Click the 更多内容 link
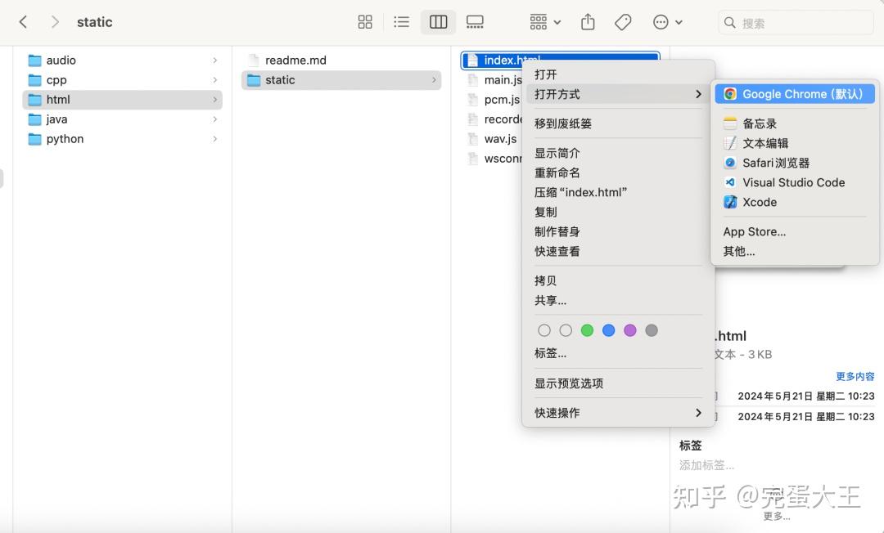Viewport: 884px width, 533px height. pyautogui.click(x=855, y=376)
